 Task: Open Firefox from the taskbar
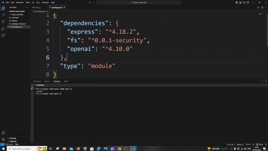pyautogui.click(x=78, y=148)
